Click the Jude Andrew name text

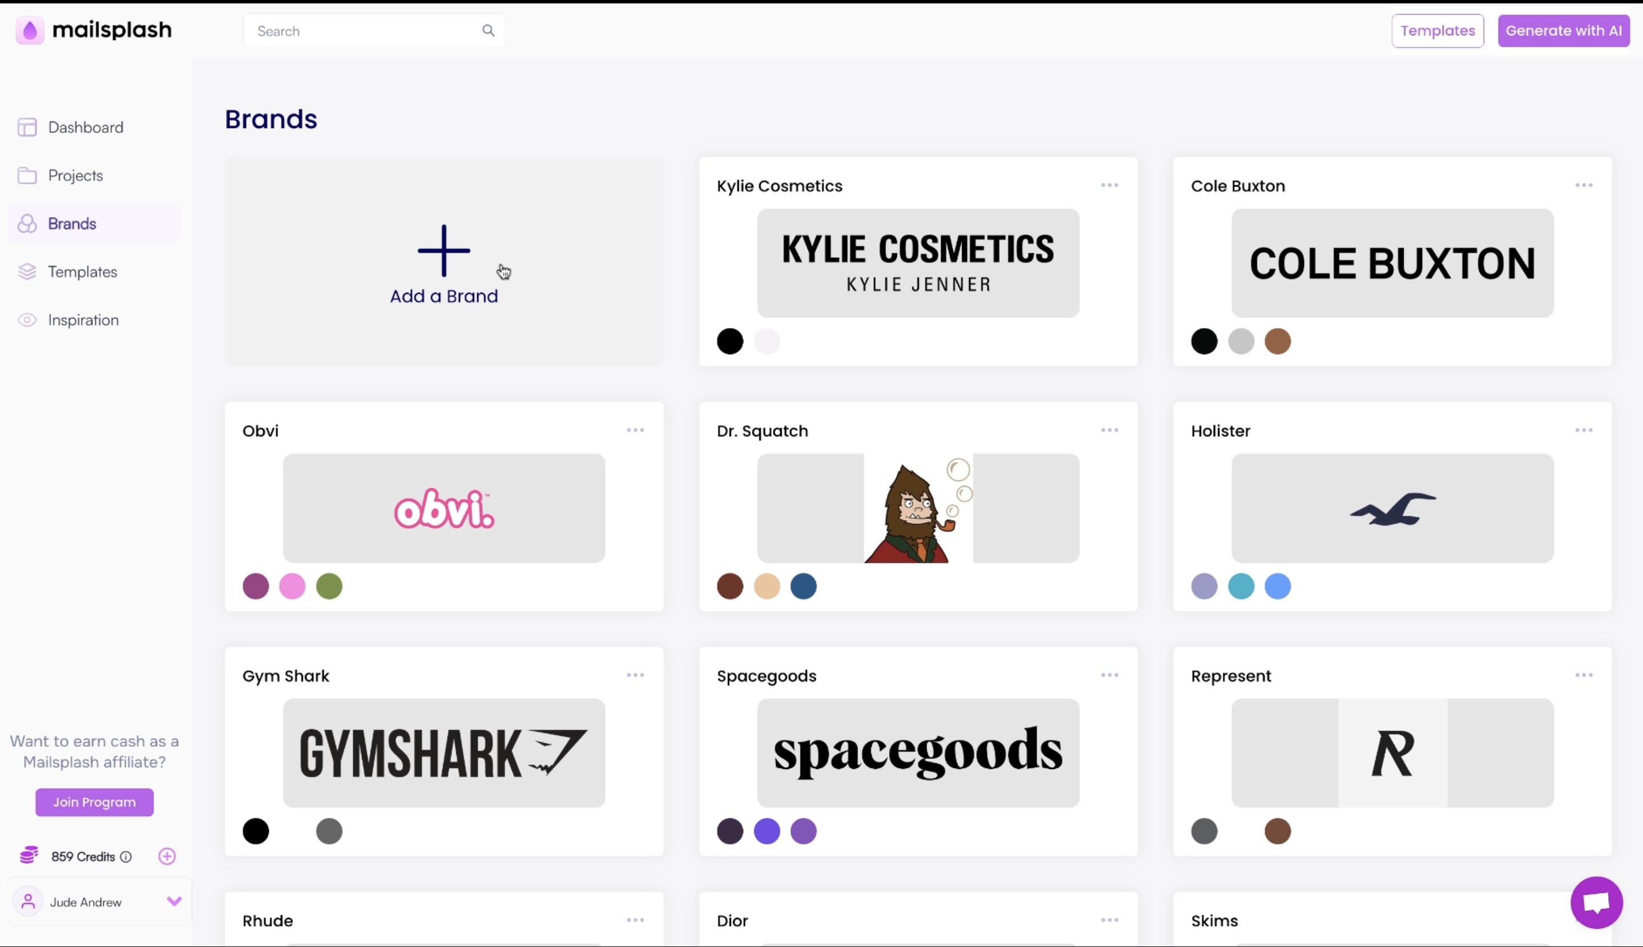point(86,902)
